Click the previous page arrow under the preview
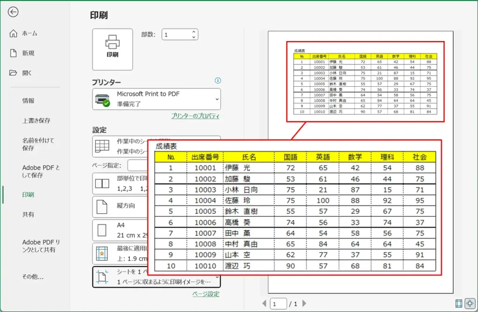This screenshot has height=312, width=478. point(264,303)
